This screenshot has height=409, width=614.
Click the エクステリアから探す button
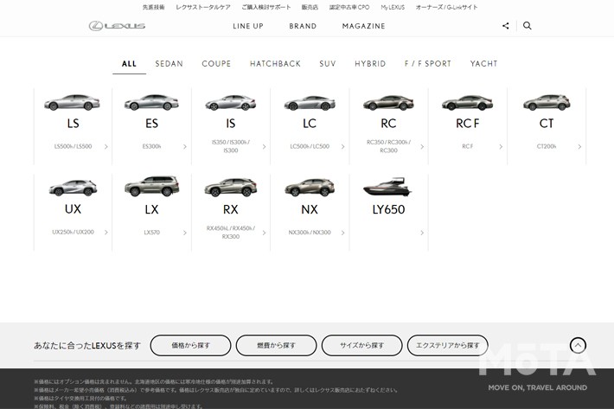pos(448,346)
